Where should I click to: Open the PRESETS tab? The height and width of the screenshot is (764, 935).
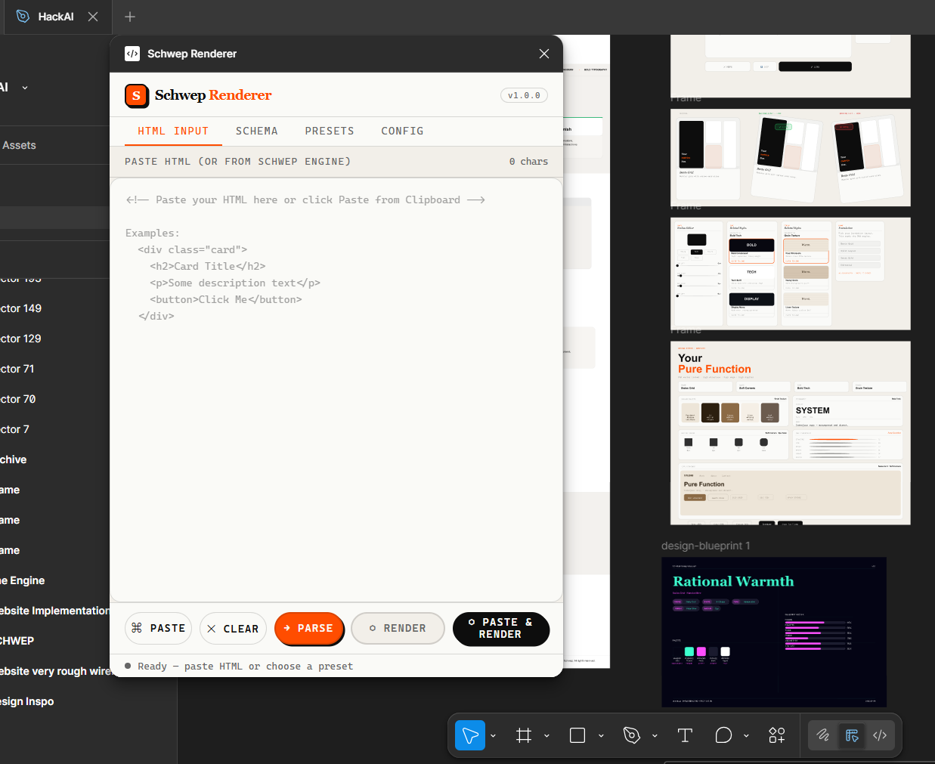pyautogui.click(x=330, y=131)
